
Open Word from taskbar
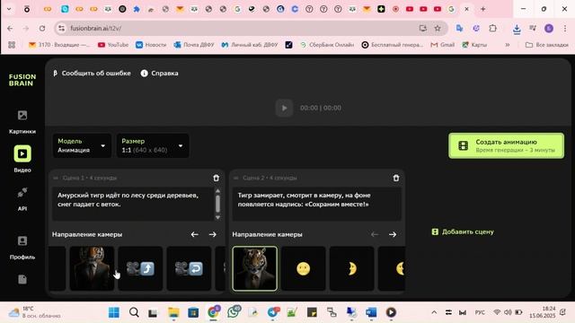[371, 312]
